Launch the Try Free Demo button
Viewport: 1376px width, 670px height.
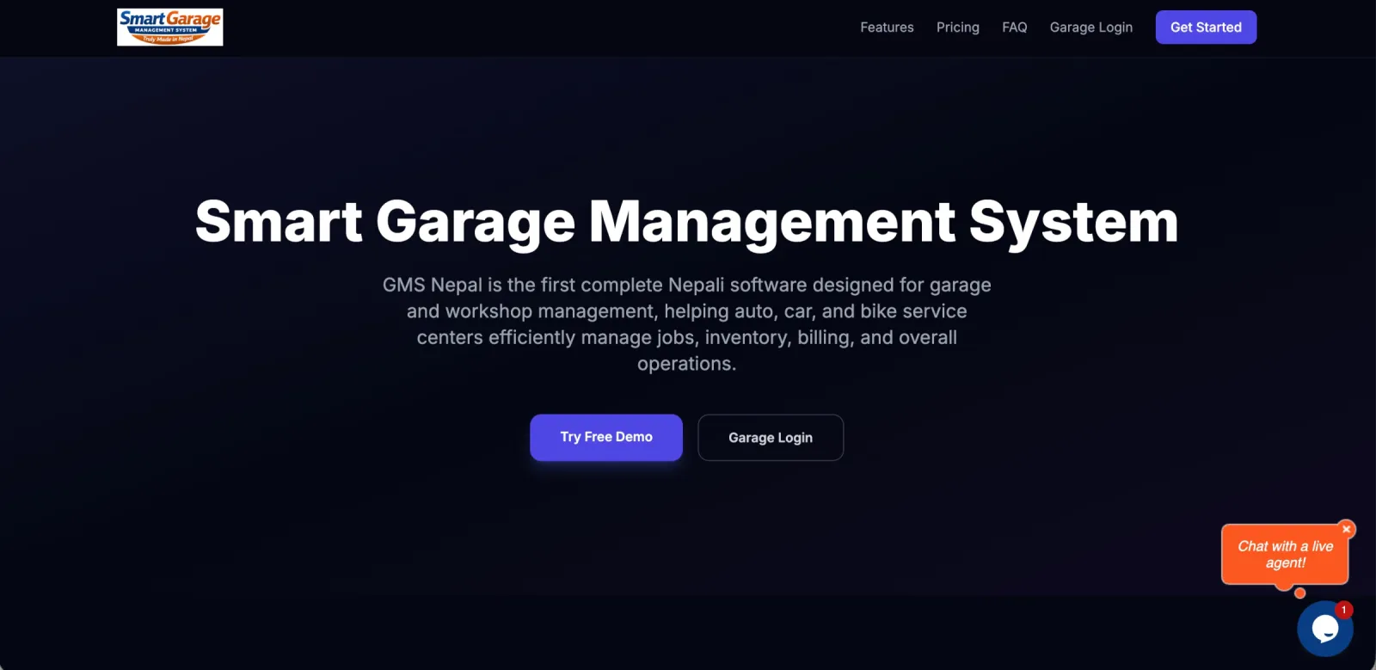(606, 437)
